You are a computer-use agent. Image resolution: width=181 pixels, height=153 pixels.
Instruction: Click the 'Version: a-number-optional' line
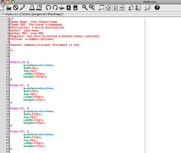click(x=32, y=39)
